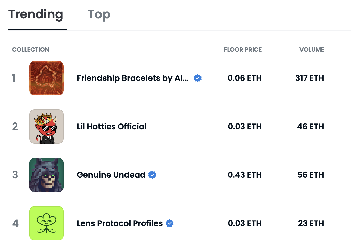
Task: Open Genuine Undead pixel skull thumbnail
Action: tap(46, 175)
